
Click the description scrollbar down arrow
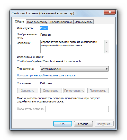click(106, 51)
